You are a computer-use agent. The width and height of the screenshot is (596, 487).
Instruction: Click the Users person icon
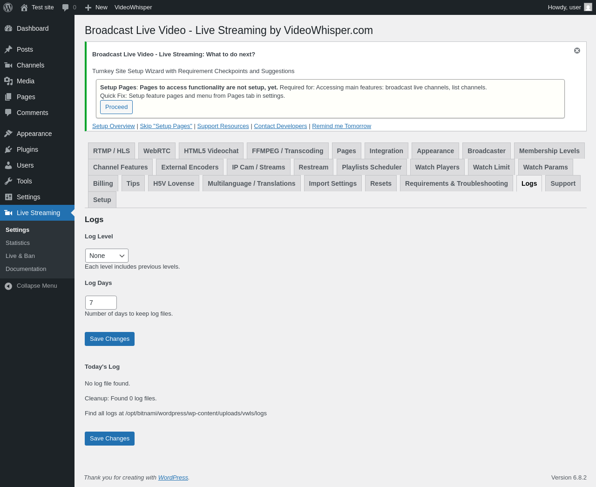[8, 165]
